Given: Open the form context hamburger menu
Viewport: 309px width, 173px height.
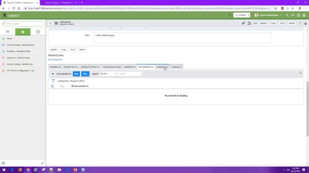Looking at the screenshot, I should [56, 23].
